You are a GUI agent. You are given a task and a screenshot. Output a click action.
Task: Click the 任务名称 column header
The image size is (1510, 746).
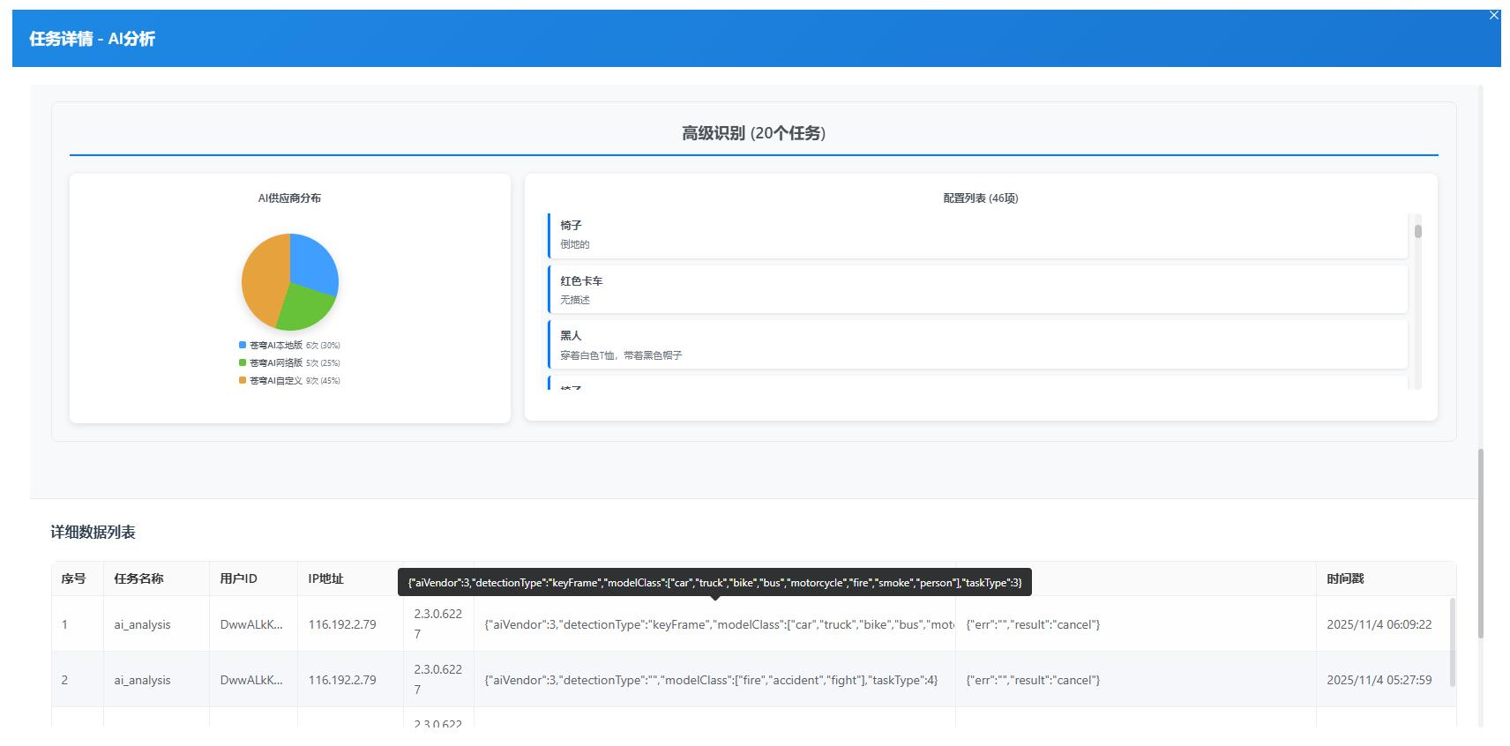[x=138, y=579]
